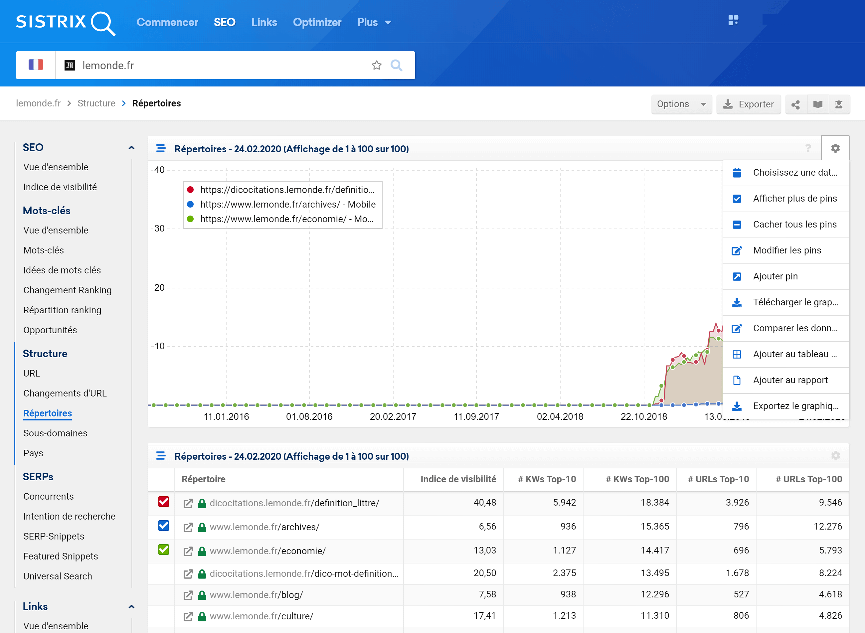This screenshot has height=633, width=865.
Task: Select Cacher tous les pins in the menu
Action: [786, 225]
